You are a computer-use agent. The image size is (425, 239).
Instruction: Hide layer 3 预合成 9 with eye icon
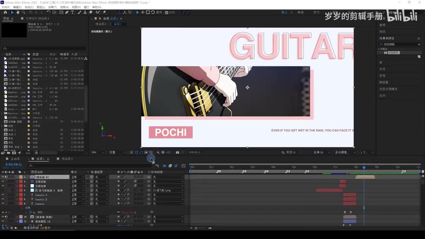[x=3, y=177]
